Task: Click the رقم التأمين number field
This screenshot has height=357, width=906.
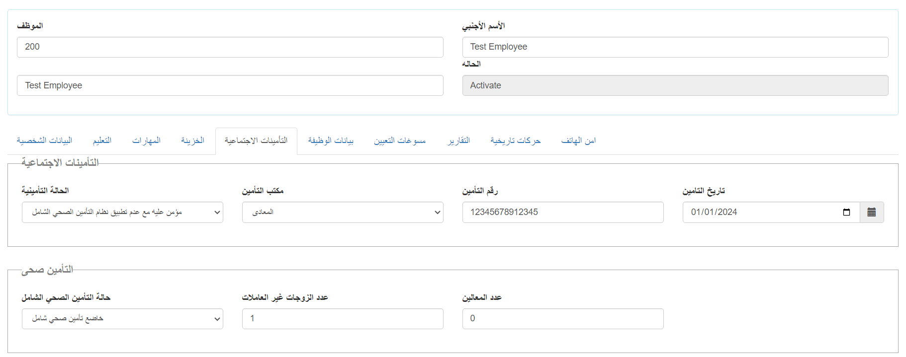Action: (x=562, y=212)
